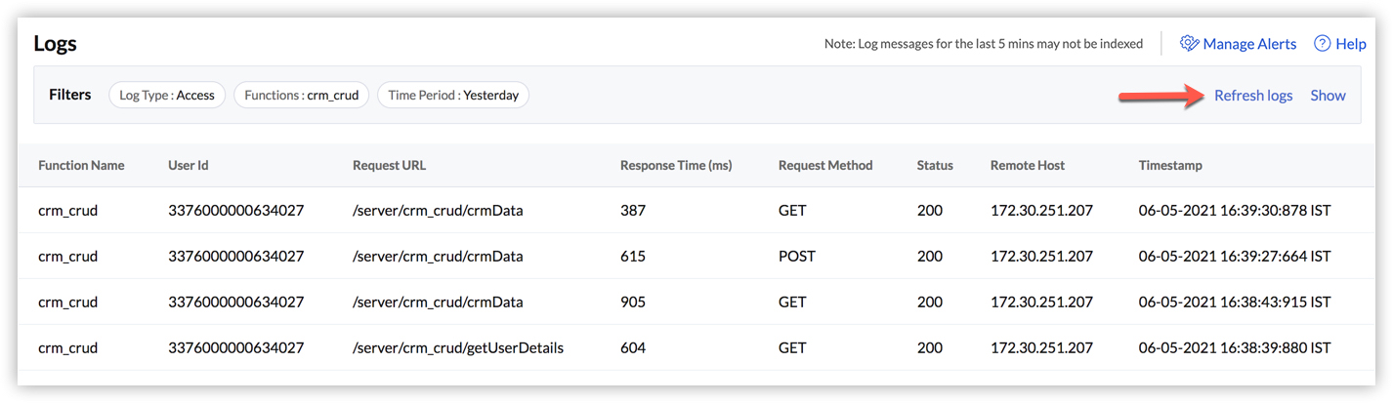The width and height of the screenshot is (1393, 403).
Task: Open the Help link
Action: pyautogui.click(x=1351, y=44)
